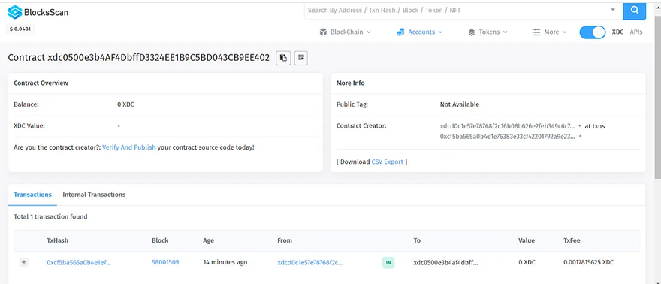Expand the BlockChain menu
The image size is (661, 284).
point(346,32)
